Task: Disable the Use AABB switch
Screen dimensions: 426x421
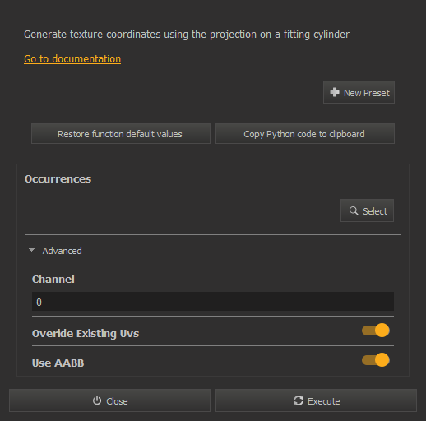Action: tap(376, 360)
